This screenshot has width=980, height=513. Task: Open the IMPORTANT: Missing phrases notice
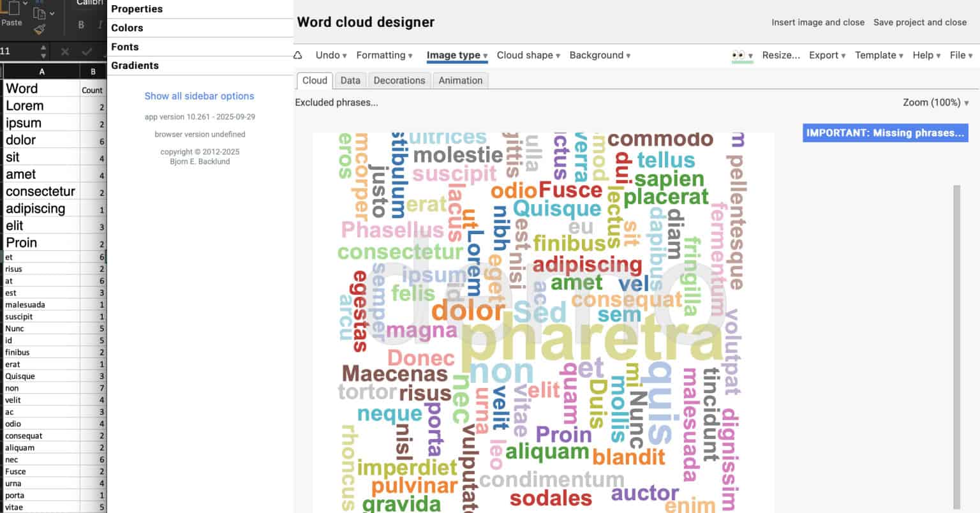(x=885, y=133)
